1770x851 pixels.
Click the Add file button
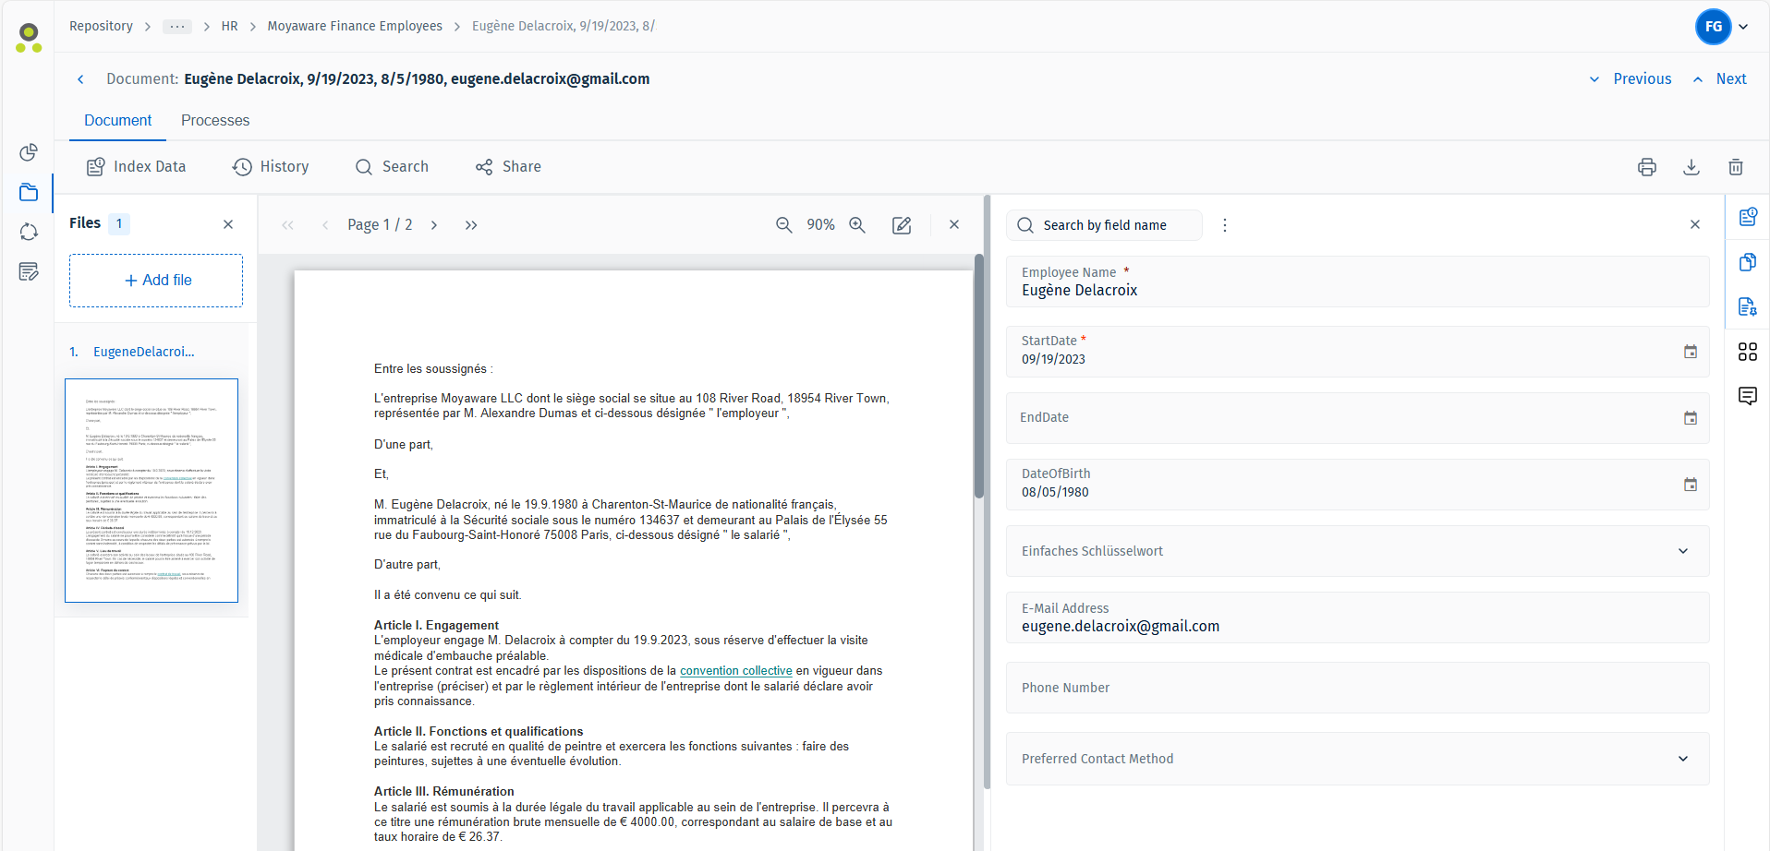pos(155,280)
